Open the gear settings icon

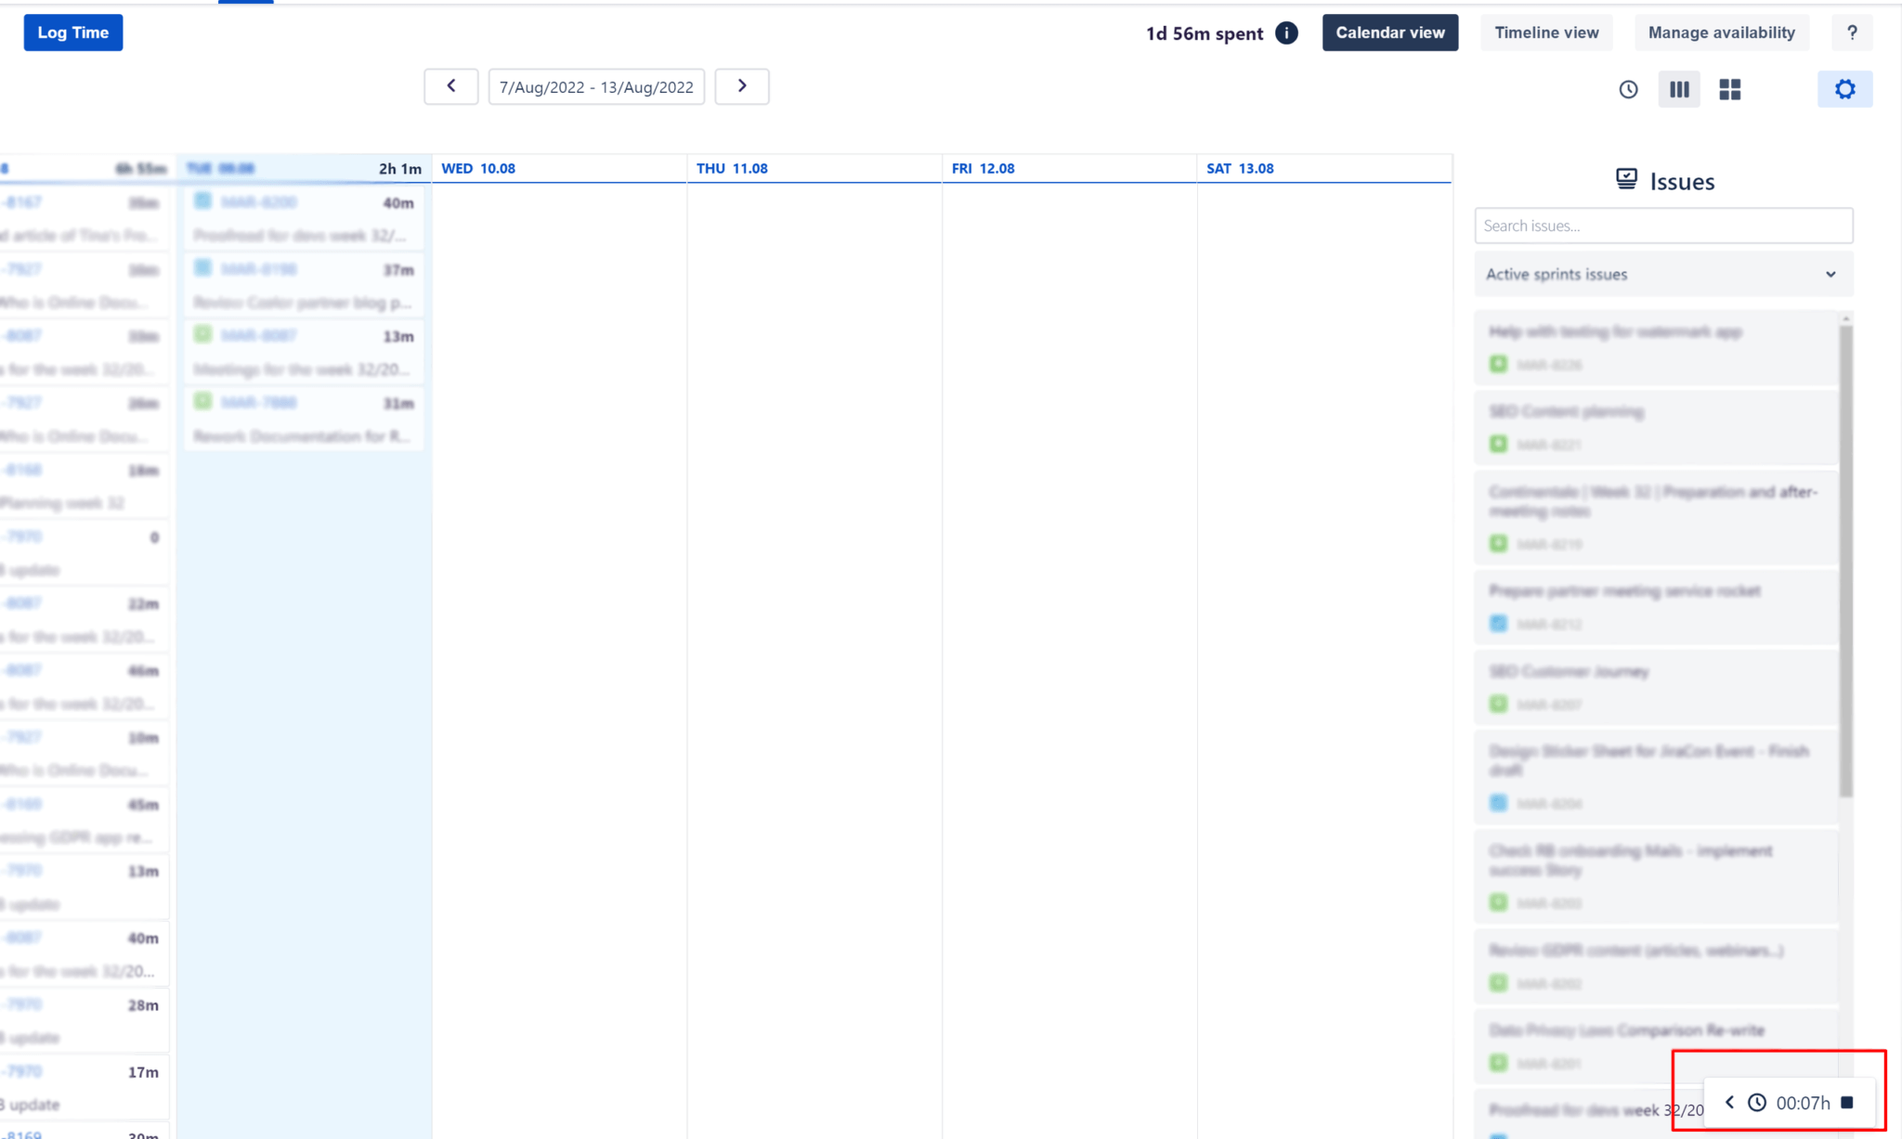click(x=1845, y=89)
